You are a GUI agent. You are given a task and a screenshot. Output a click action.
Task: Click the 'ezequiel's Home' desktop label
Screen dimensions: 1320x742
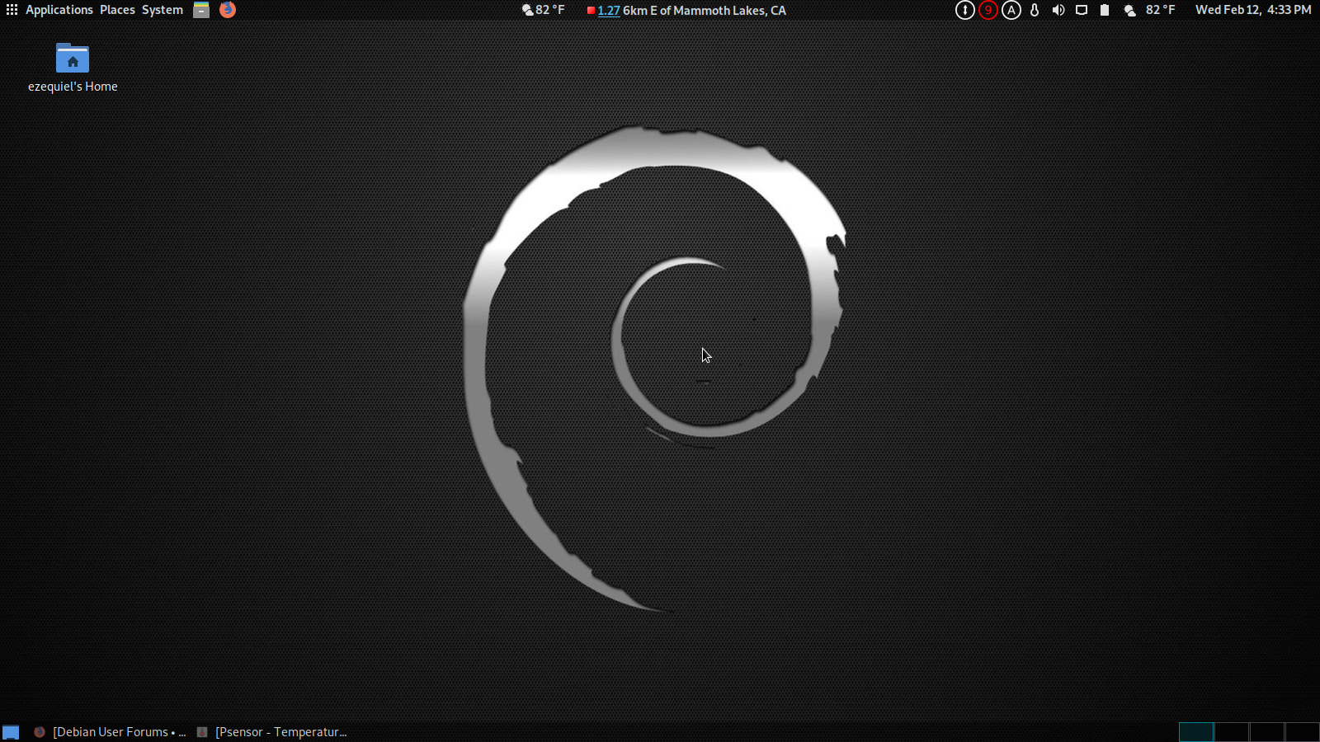point(73,87)
